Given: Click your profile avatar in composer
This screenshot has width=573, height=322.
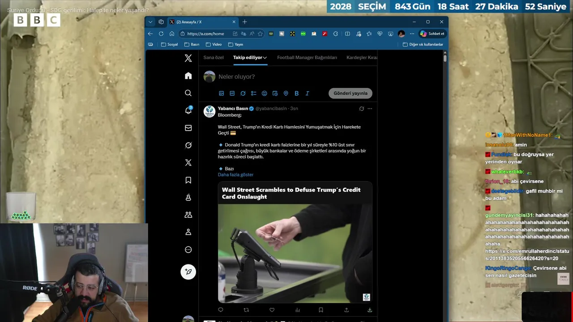Looking at the screenshot, I should click(210, 76).
